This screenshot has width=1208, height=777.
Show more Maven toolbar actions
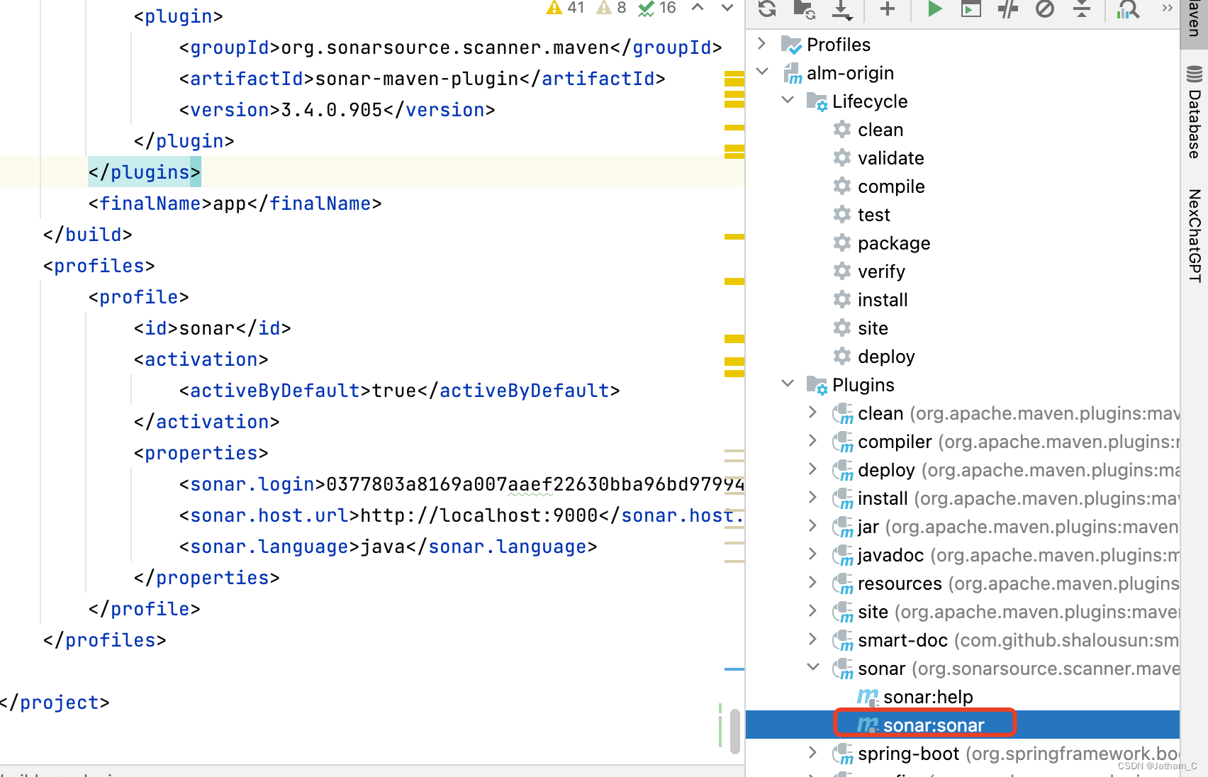1167,8
